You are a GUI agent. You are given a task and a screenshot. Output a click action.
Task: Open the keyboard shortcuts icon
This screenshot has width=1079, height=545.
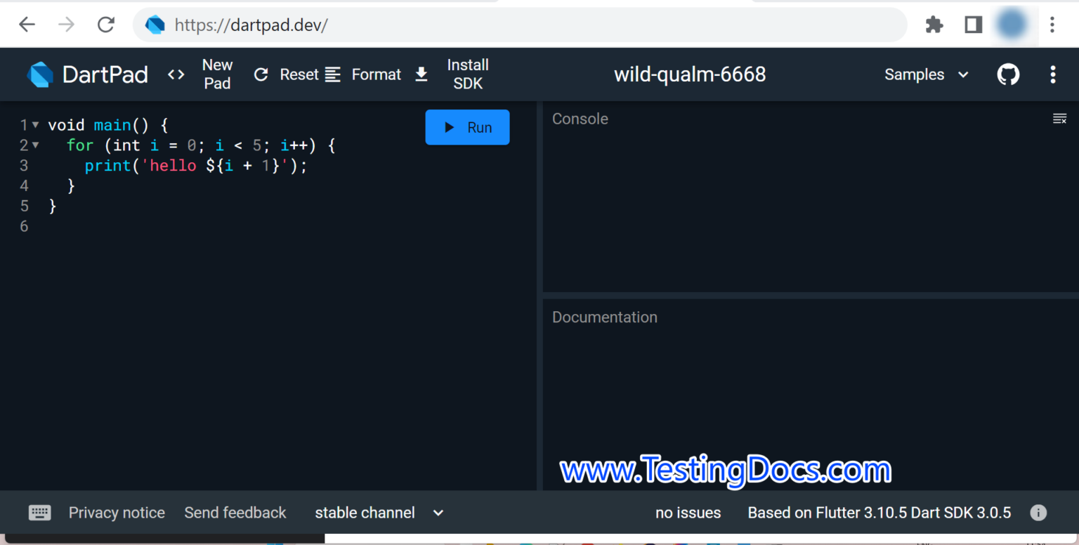(x=39, y=513)
